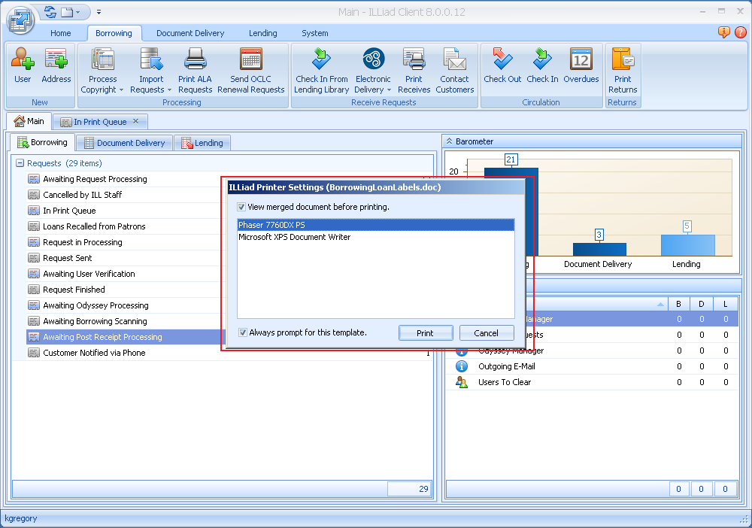Switch to the Lending ribbon tab
This screenshot has width=752, height=528.
262,33
